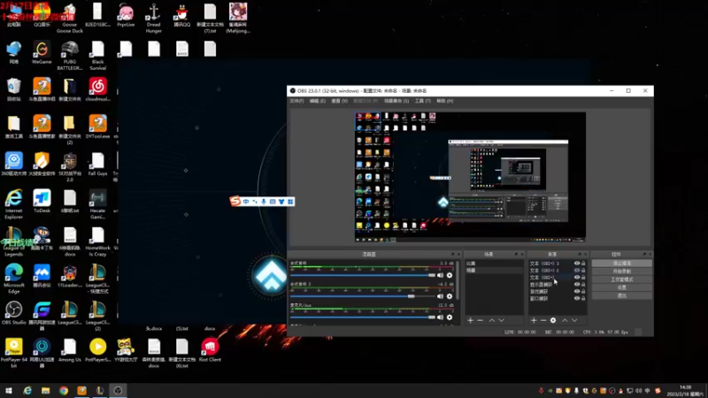Image resolution: width=708 pixels, height=398 pixels.
Task: Remove selected scene with minus icon
Action: 480,320
